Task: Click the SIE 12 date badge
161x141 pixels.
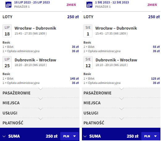Action: pos(88,63)
